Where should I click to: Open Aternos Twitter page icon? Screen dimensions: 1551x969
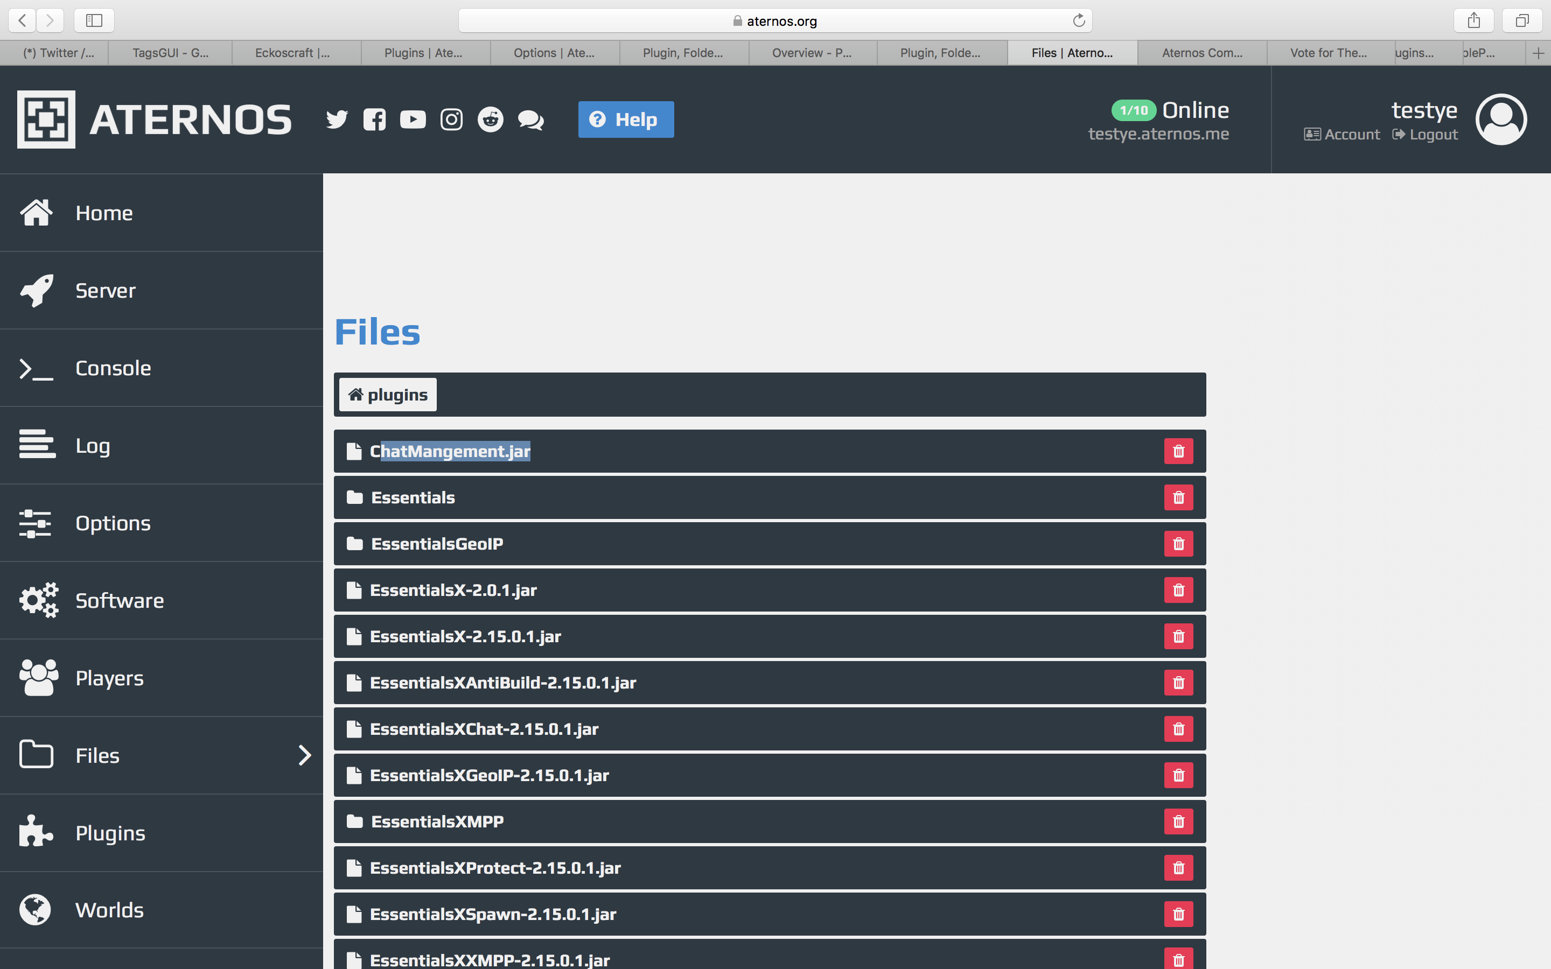coord(337,119)
